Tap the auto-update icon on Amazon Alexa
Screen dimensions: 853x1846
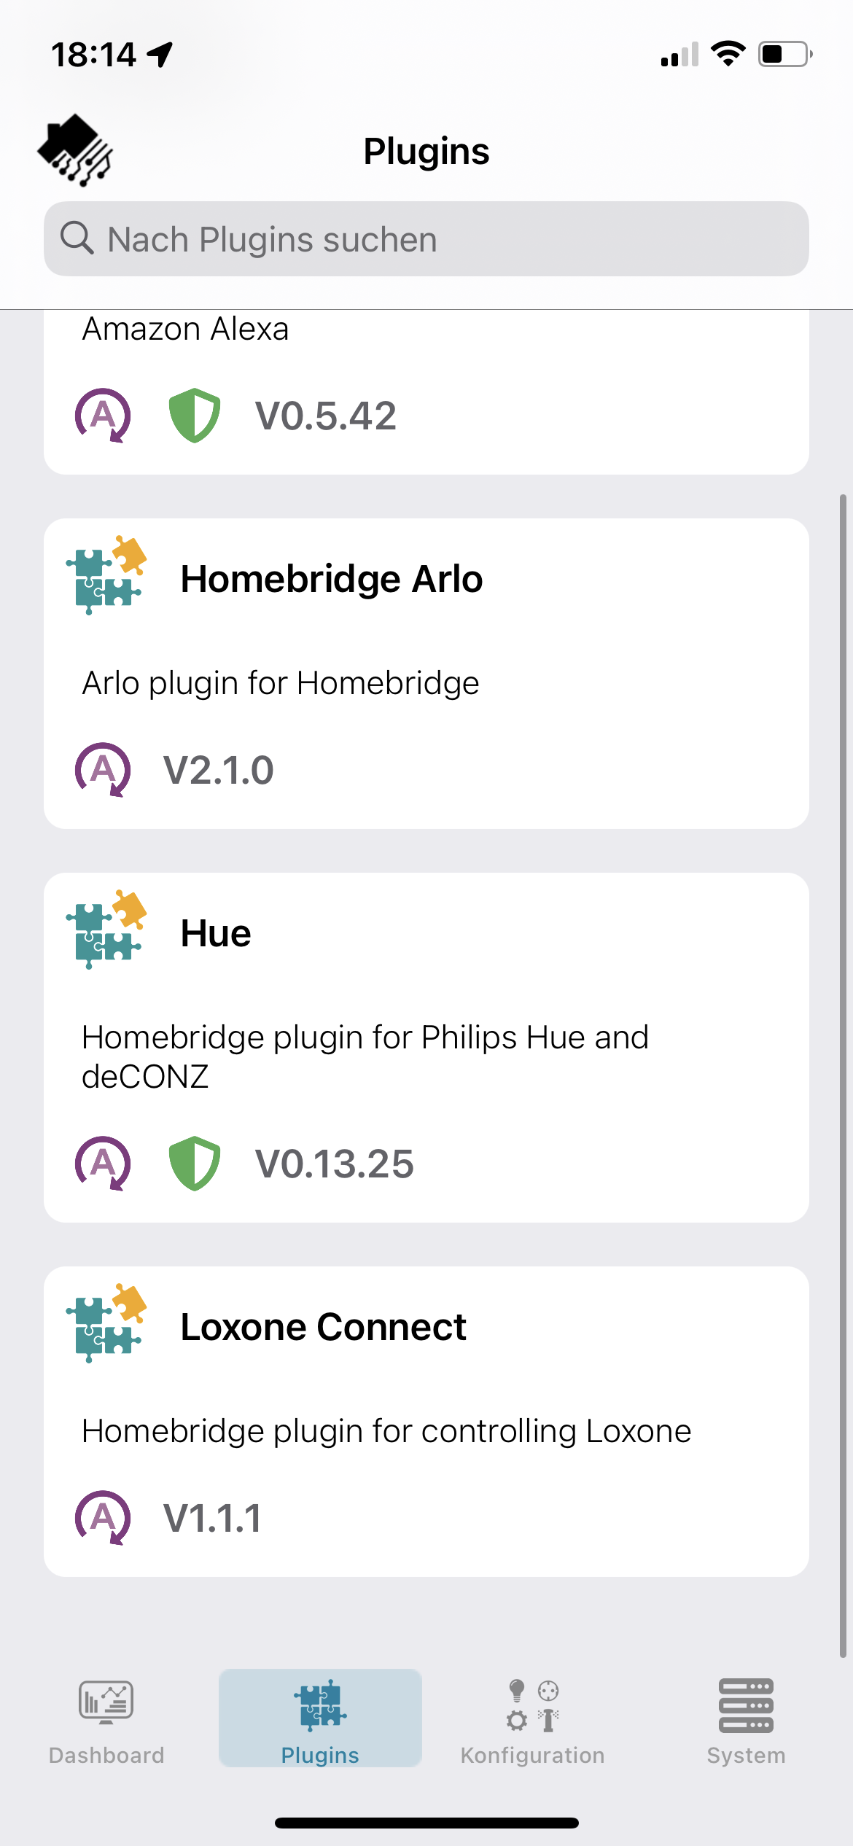click(104, 415)
